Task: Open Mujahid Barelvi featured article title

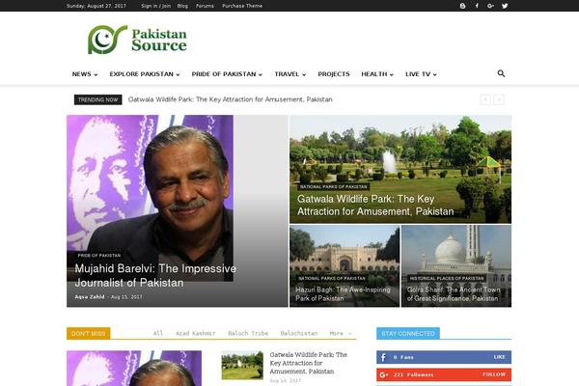Action: (x=155, y=276)
